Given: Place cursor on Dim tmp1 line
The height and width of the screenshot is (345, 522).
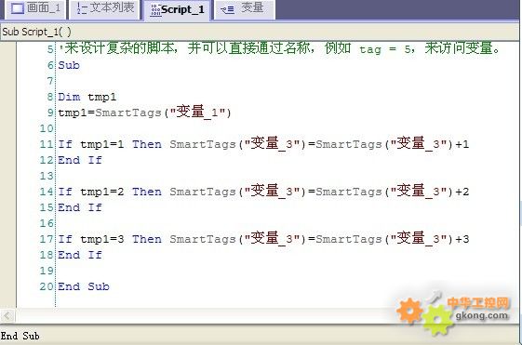Looking at the screenshot, I should coord(87,97).
